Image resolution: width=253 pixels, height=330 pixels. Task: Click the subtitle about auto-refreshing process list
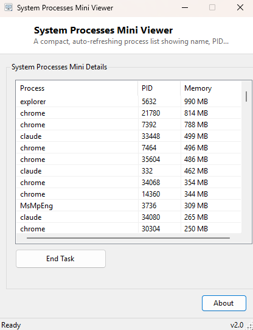coord(131,41)
